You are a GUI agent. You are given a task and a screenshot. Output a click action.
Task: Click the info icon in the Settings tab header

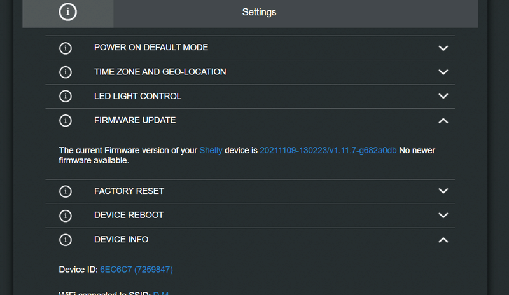point(68,12)
